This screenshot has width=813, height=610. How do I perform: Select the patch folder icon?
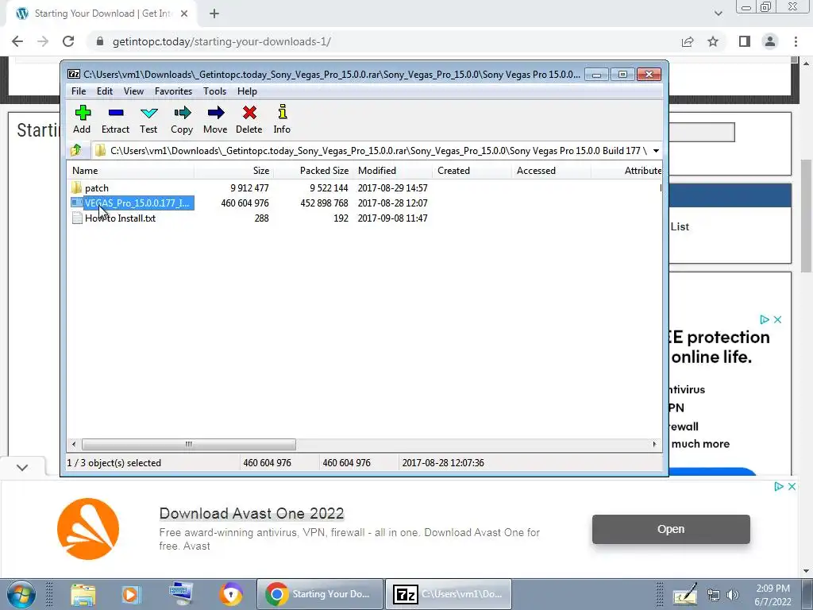[x=77, y=187]
